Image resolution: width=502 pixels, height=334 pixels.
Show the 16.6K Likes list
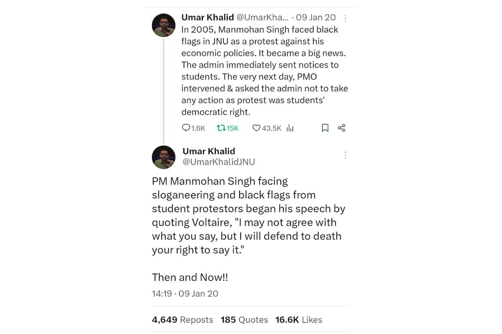click(299, 320)
